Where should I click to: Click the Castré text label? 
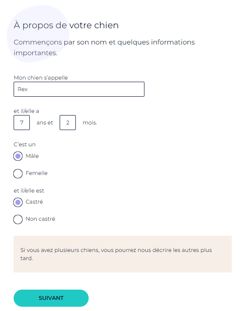pos(34,202)
